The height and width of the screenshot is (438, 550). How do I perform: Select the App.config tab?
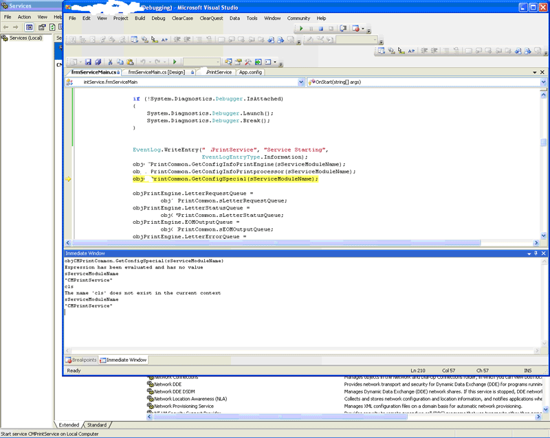[250, 72]
